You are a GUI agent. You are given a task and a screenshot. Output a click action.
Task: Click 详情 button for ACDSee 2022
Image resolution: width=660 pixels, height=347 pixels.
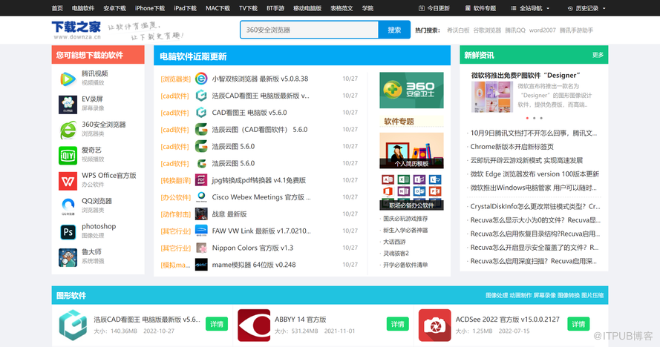[578, 324]
